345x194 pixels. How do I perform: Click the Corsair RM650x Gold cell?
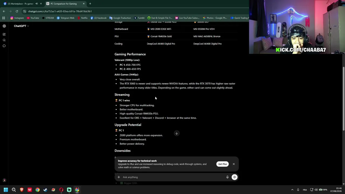[x=159, y=36]
